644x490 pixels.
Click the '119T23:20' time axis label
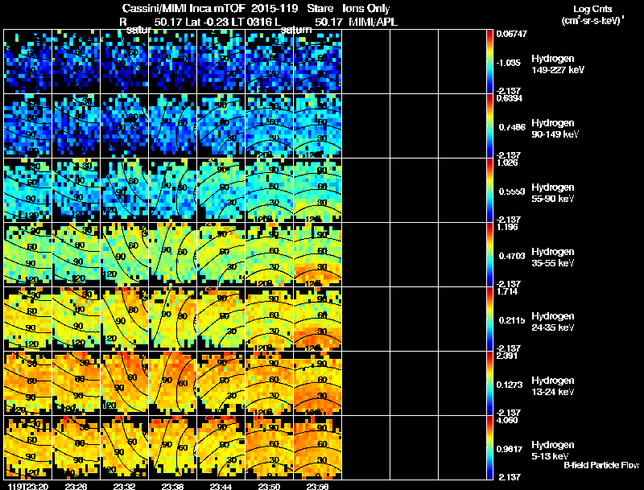[x=27, y=486]
